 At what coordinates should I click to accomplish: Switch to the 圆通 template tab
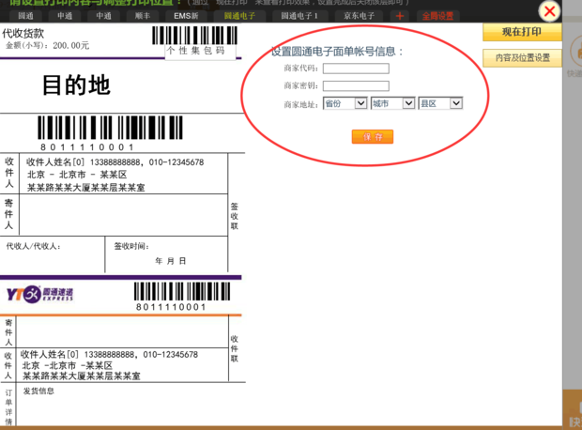pos(25,16)
